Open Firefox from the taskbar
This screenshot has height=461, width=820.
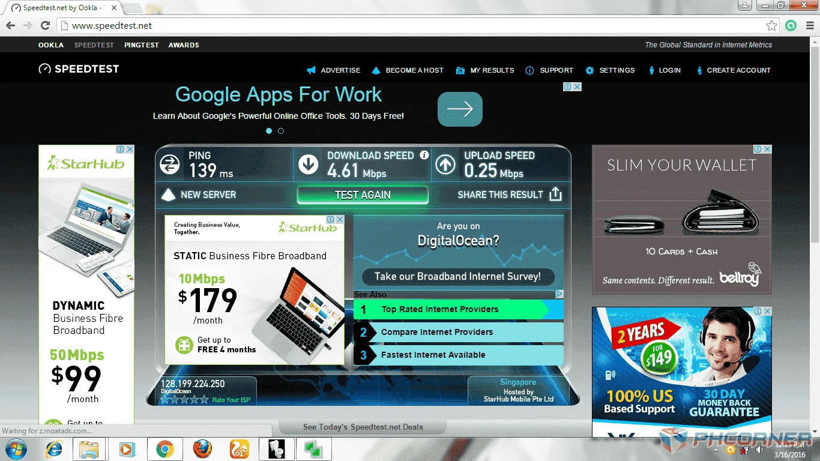pyautogui.click(x=202, y=449)
